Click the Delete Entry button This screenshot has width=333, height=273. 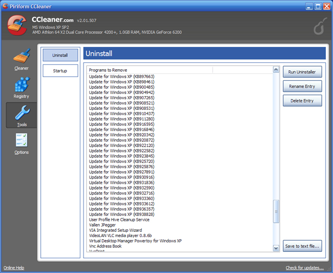click(302, 101)
